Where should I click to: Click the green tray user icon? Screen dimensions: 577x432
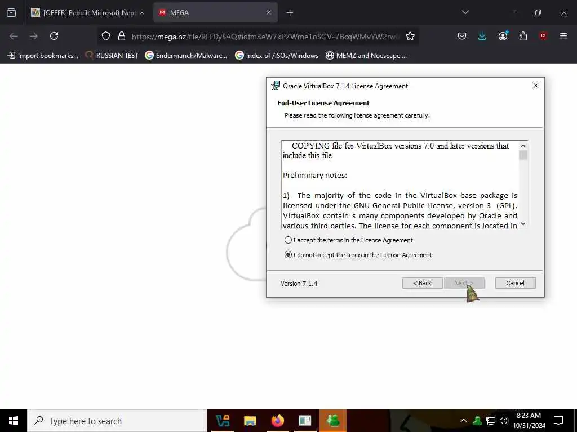pos(477,421)
